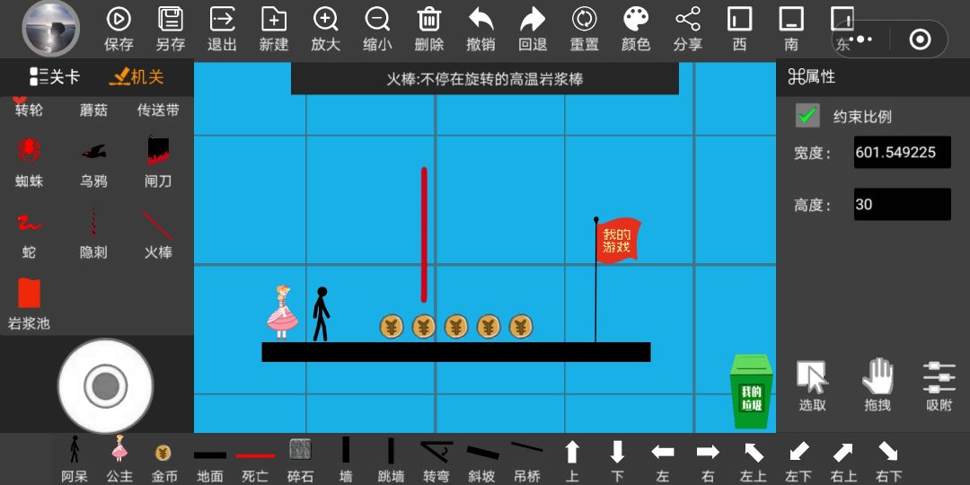Image resolution: width=970 pixels, height=485 pixels.
Task: Select the red fire bar on canvas
Action: 424,234
